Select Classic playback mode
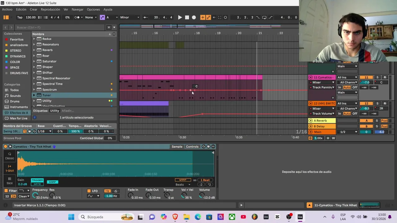This screenshot has width=397, height=223. (10, 156)
